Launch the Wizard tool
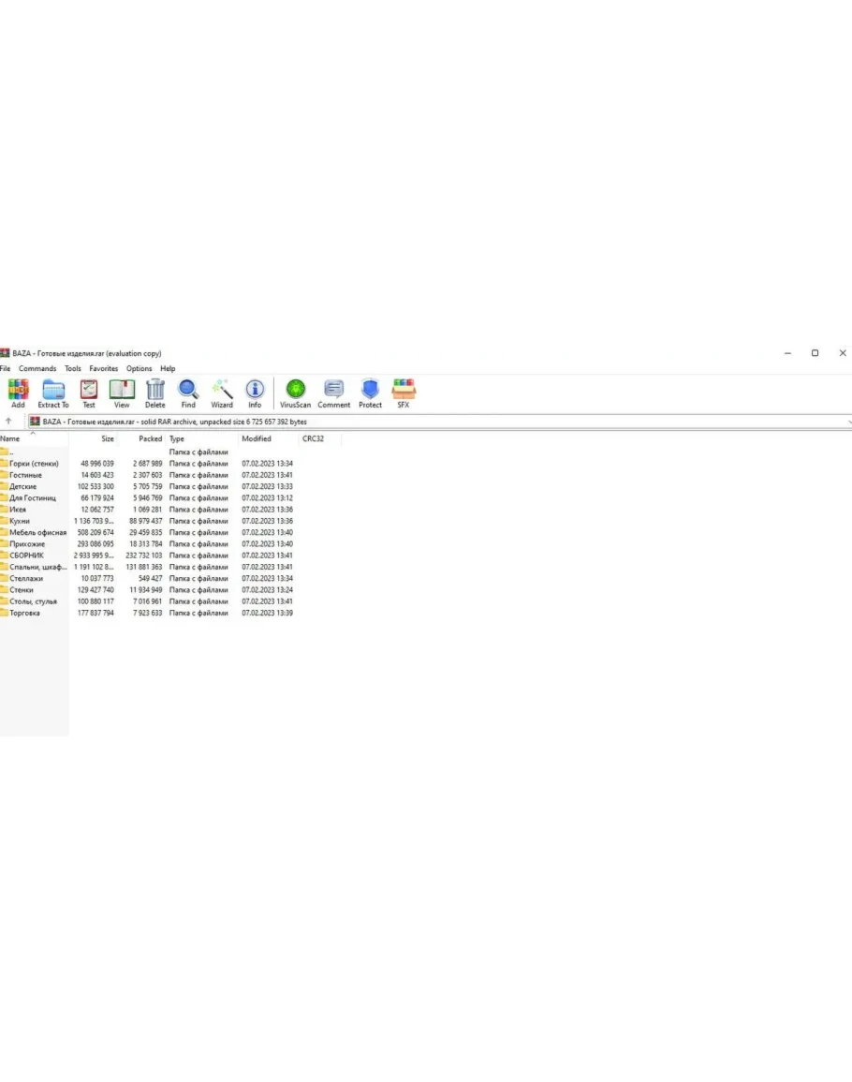Viewport: 852px width, 1082px height. click(x=222, y=392)
